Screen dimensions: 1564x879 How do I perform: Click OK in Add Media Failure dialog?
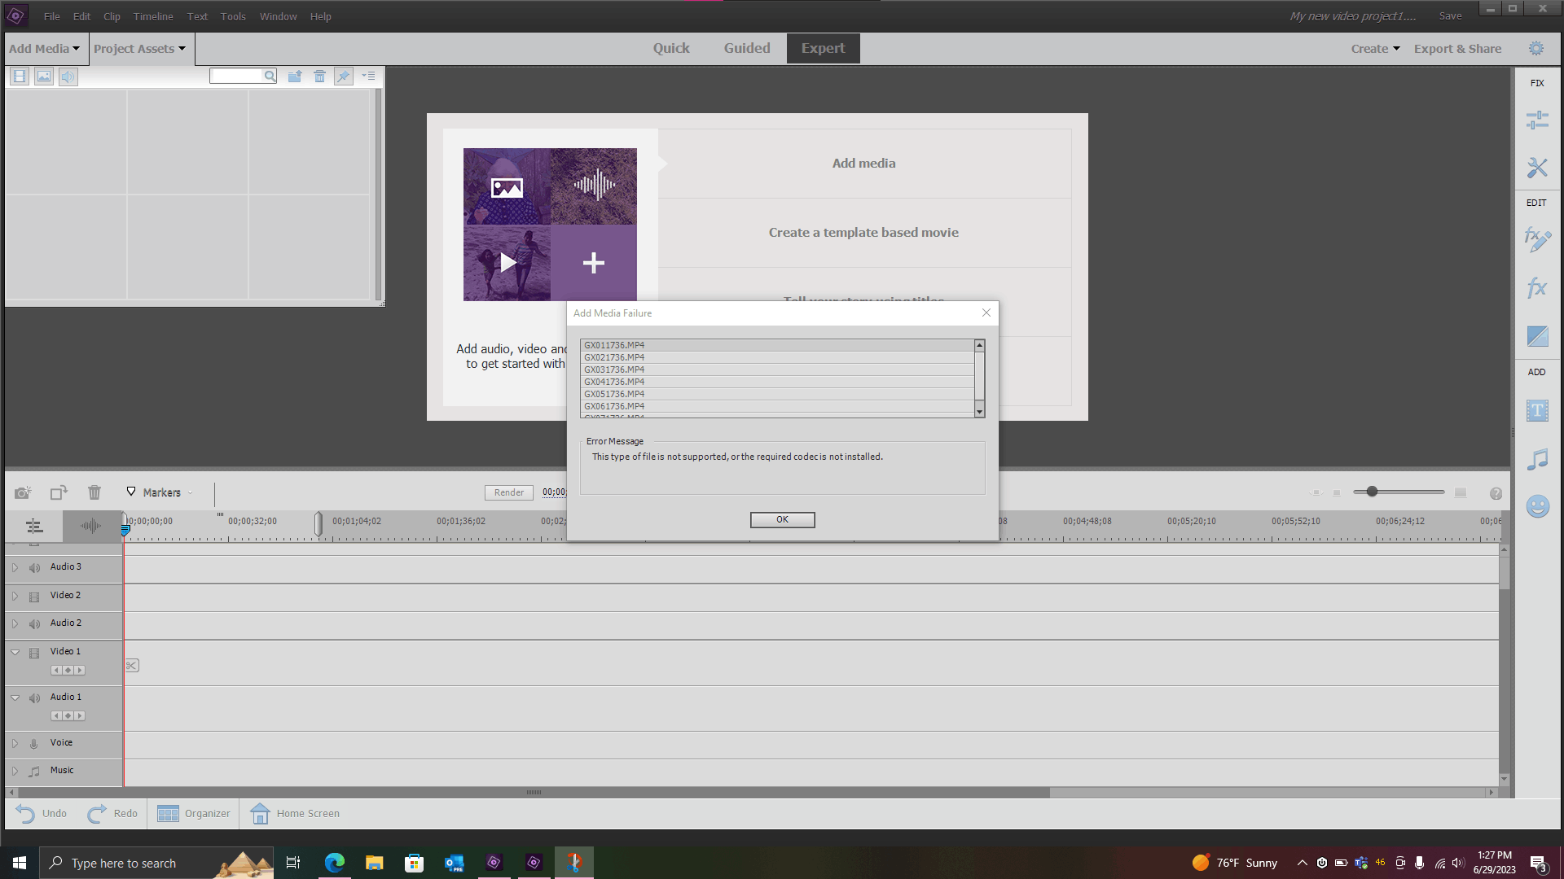pyautogui.click(x=782, y=519)
